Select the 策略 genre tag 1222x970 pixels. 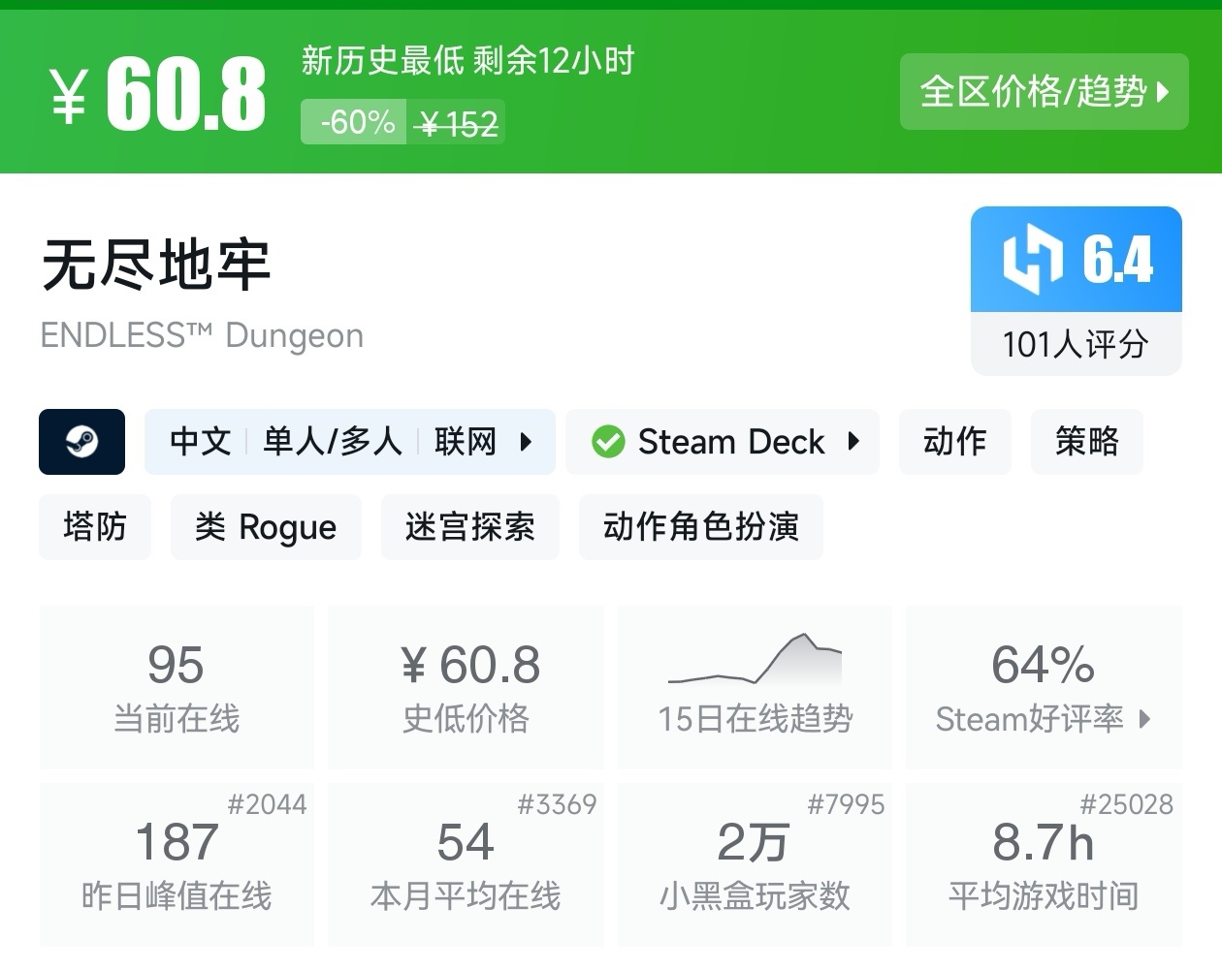point(1086,442)
